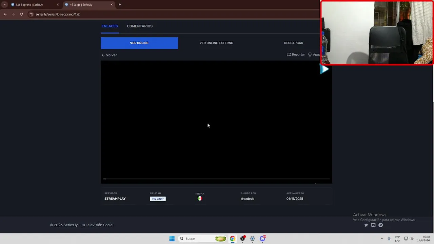
Task: Click the 01/11/2025 updated date
Action: [x=295, y=199]
